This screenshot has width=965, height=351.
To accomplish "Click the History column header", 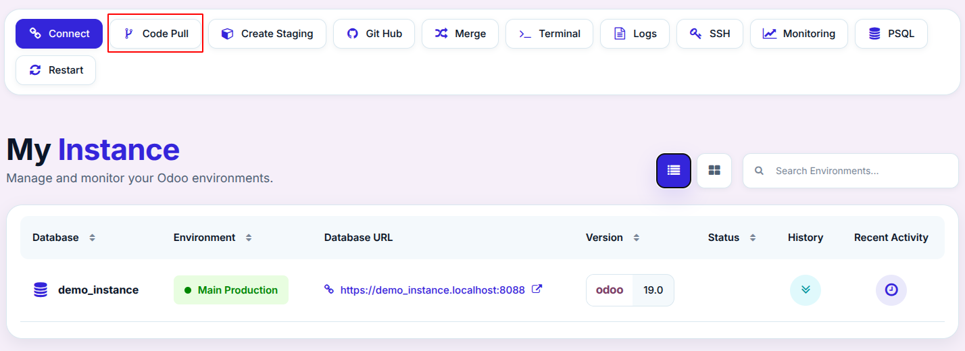I will tap(806, 238).
